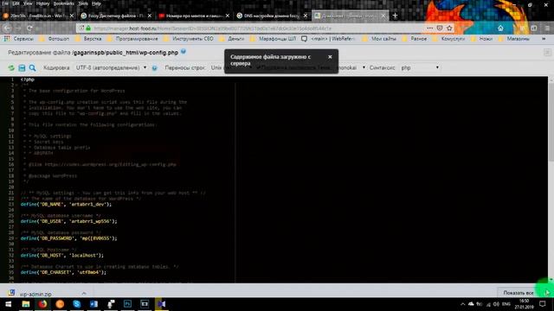Screen dimensions: 554x311
Task: Open Деньги bookmarks folder
Action: click(232, 39)
